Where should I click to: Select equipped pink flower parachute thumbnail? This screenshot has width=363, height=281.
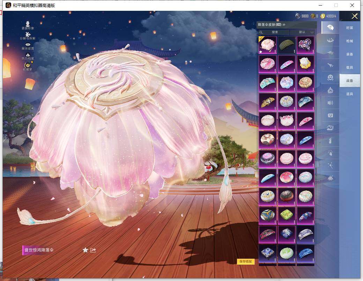point(268,45)
